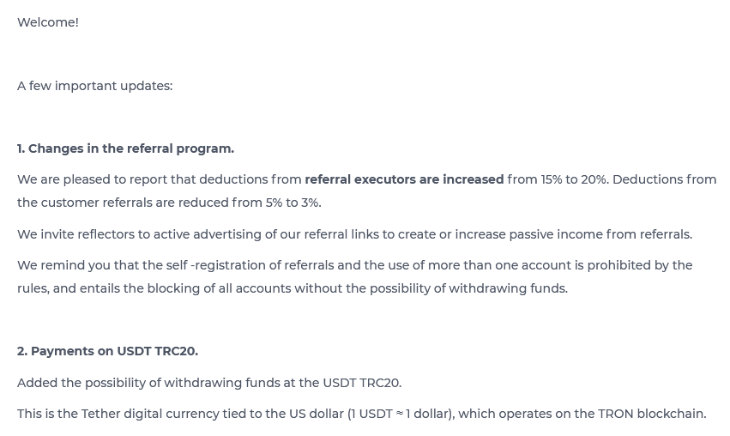The width and height of the screenshot is (730, 436).
Task: Click the "advertising of our referral links" phrase
Action: pos(292,234)
